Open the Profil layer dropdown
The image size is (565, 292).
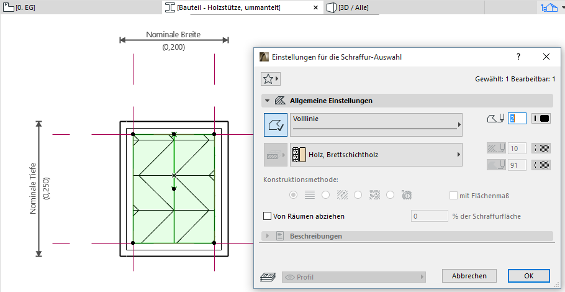pyautogui.click(x=354, y=277)
